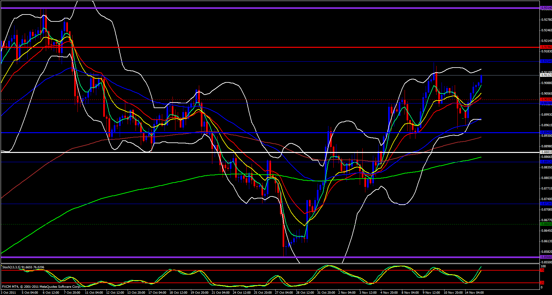Screen dimensions: 552x295
Task: Click the current price 0.9112 label
Action: click(546, 75)
